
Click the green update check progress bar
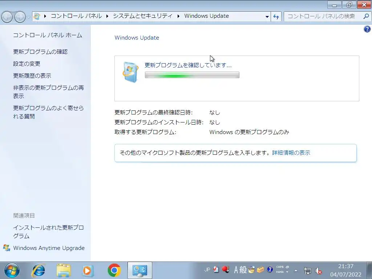192,75
